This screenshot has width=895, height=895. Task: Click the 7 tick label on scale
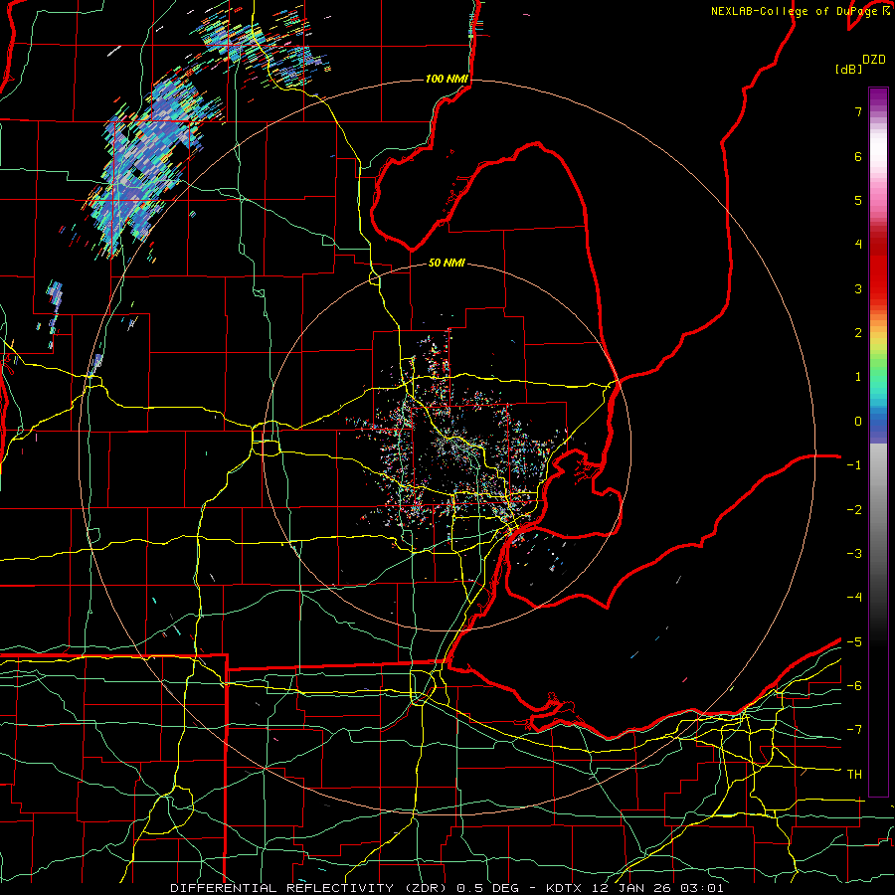coord(858,111)
